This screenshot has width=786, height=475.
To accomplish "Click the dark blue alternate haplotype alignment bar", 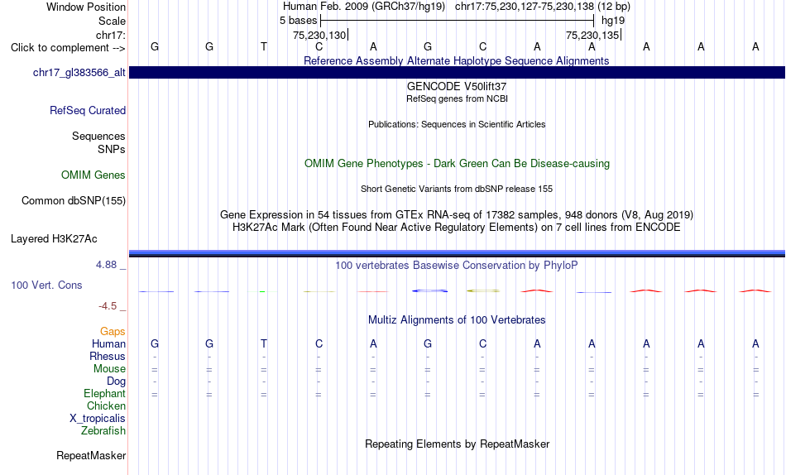I will click(457, 72).
